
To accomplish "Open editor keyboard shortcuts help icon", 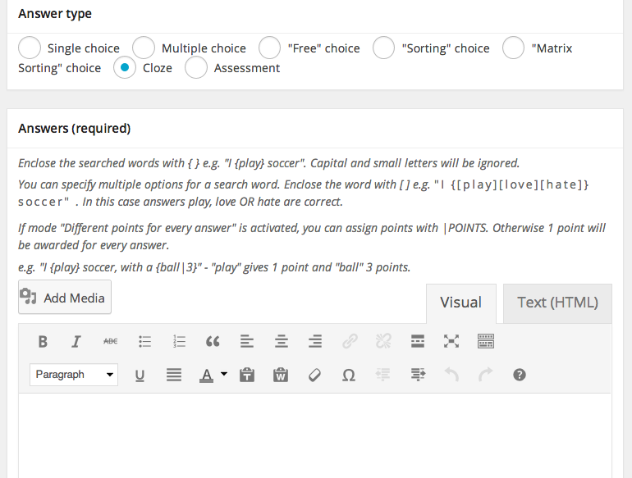I will click(x=519, y=375).
